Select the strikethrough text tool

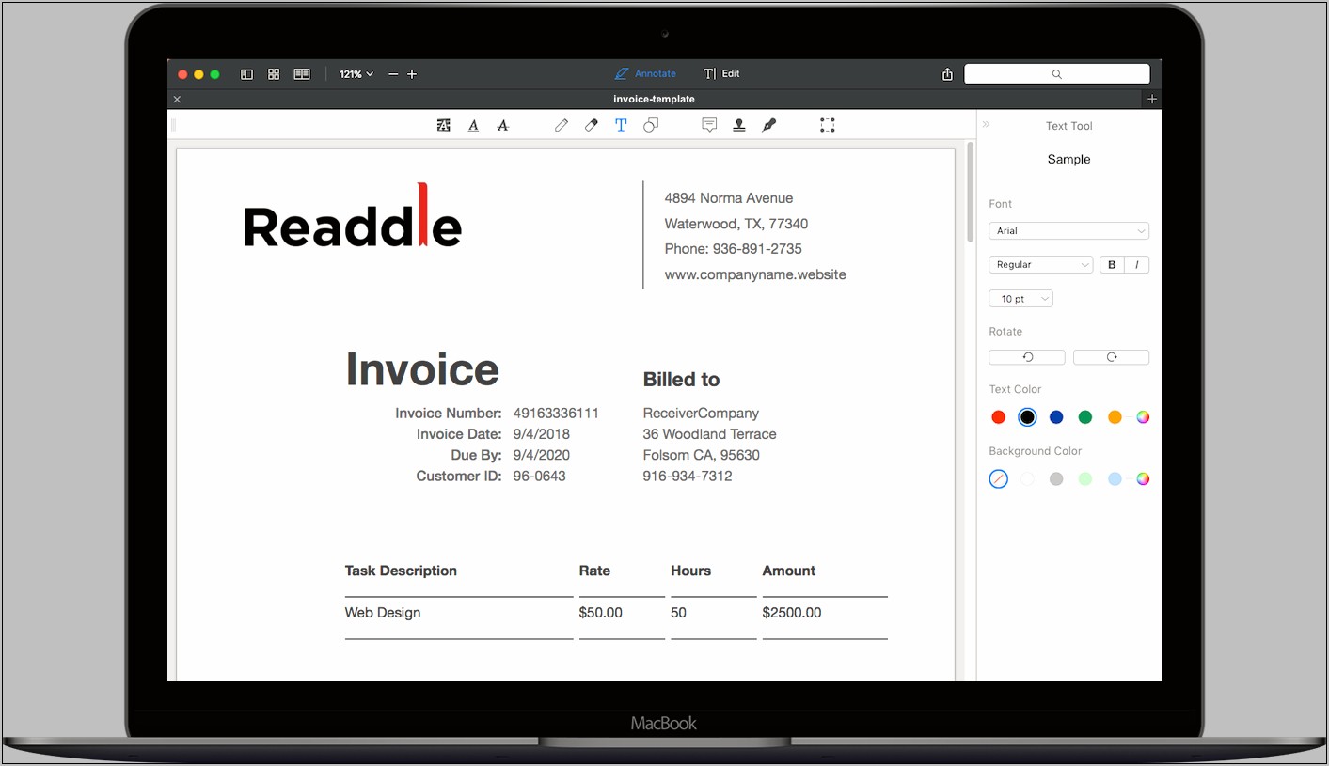(x=503, y=125)
